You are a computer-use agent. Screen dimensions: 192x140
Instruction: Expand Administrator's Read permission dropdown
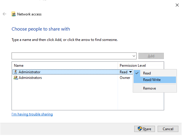[131, 72]
